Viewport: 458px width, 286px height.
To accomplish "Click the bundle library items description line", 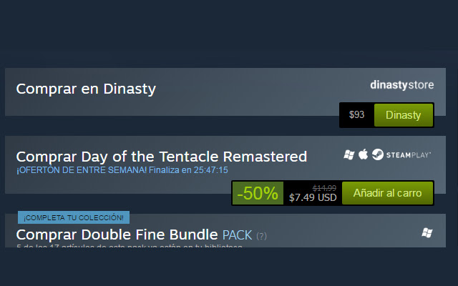I will (x=130, y=246).
